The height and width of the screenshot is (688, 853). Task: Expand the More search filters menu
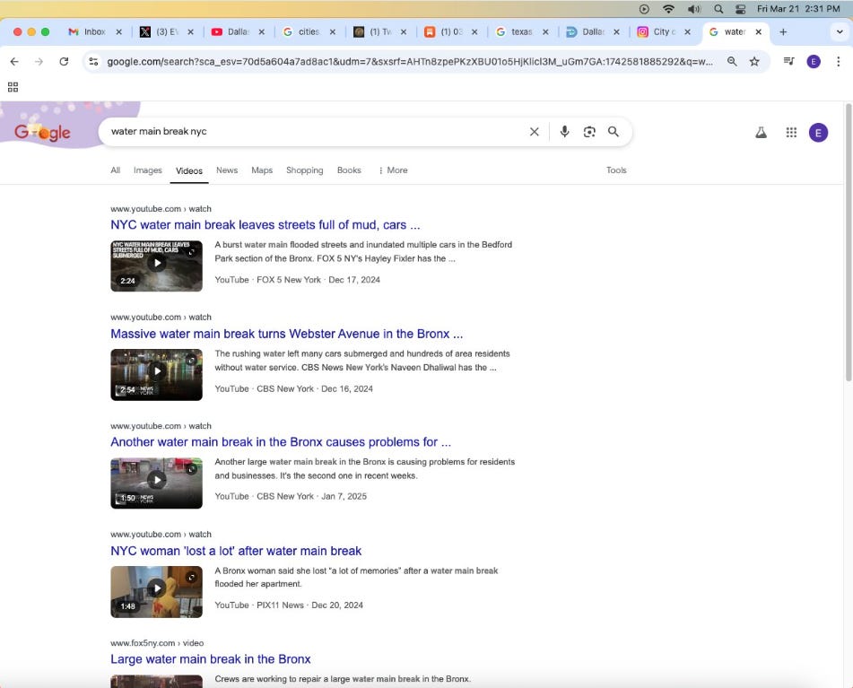tap(393, 170)
